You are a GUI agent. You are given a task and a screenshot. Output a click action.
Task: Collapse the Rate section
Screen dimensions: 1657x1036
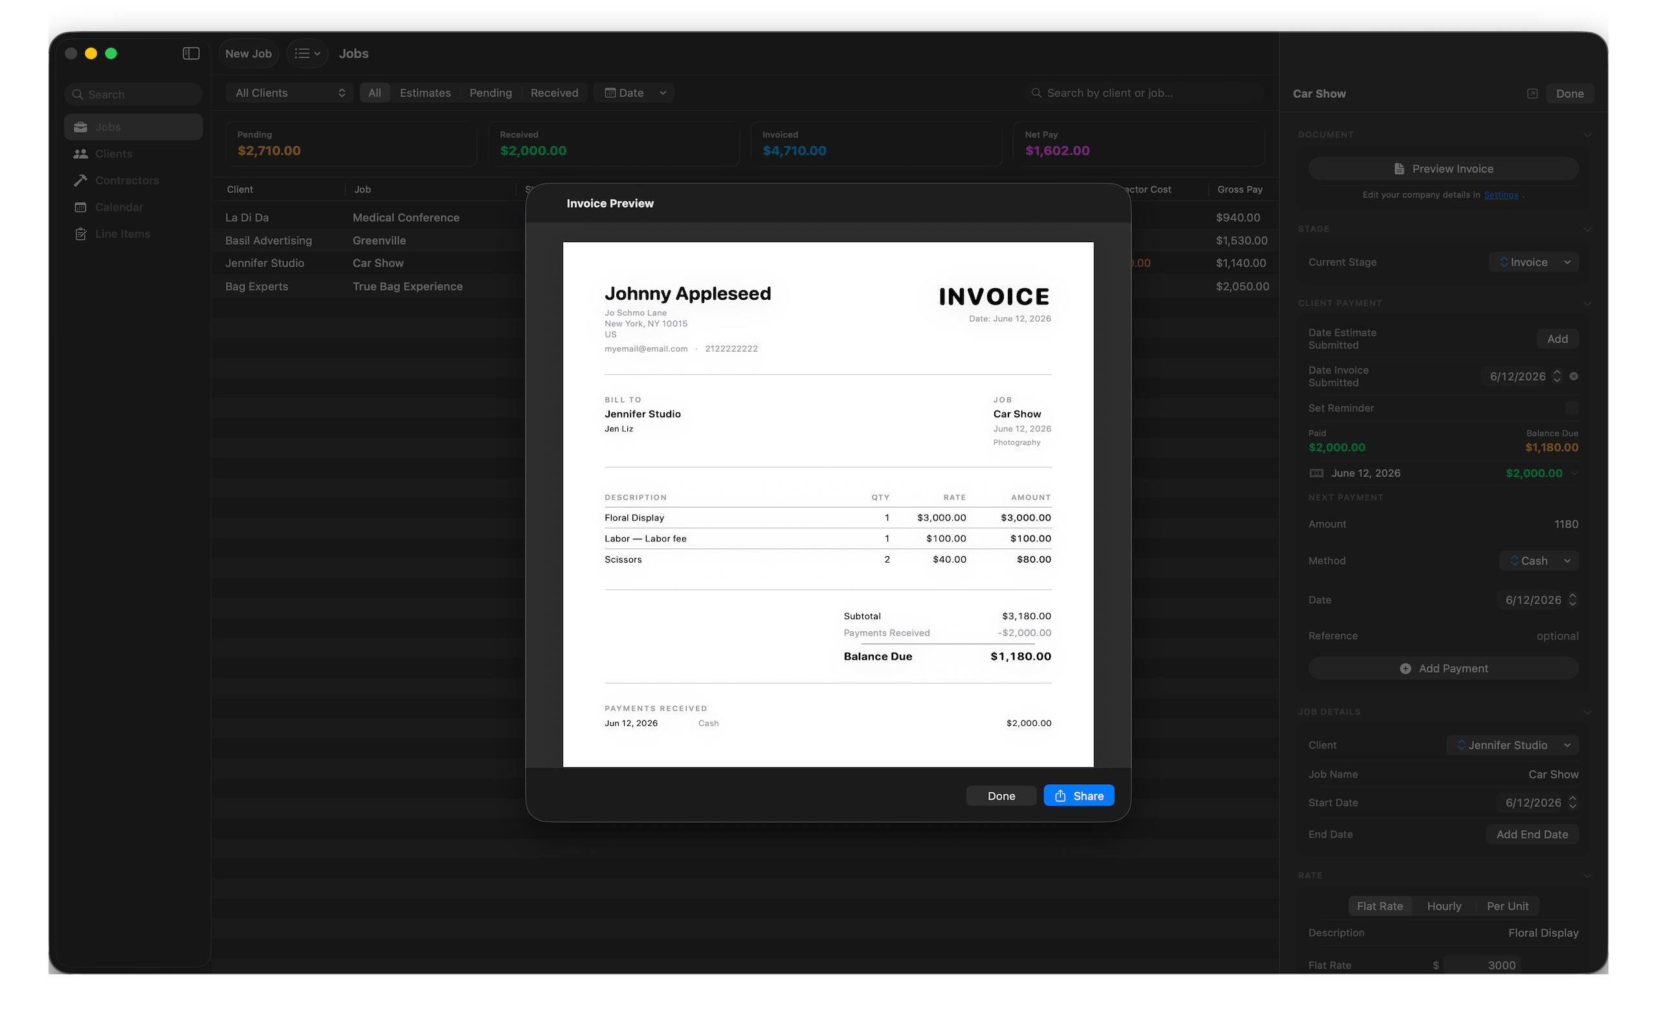[x=1587, y=875]
